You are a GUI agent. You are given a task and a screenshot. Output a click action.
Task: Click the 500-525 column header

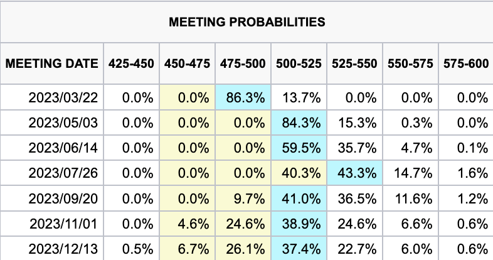pyautogui.click(x=299, y=63)
